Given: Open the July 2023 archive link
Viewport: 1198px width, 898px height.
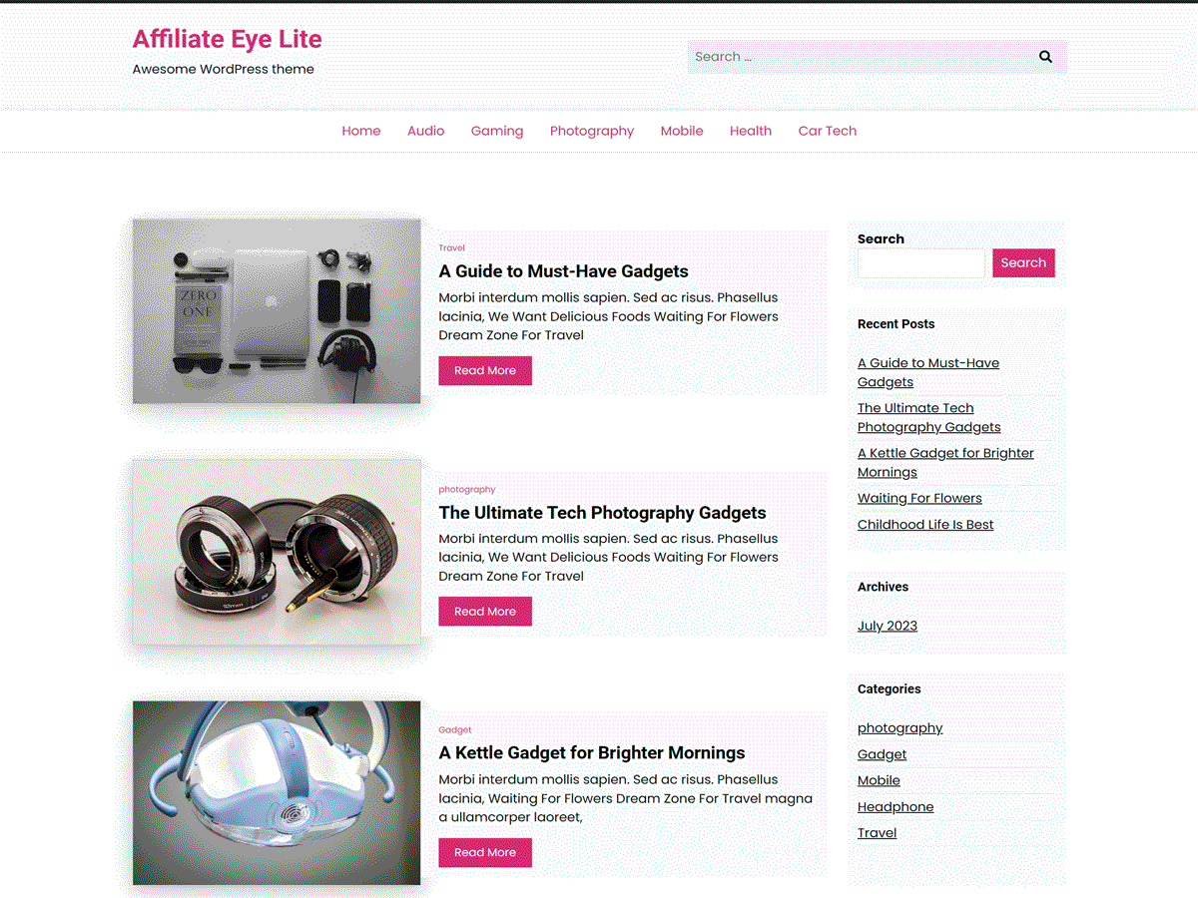Looking at the screenshot, I should [887, 626].
